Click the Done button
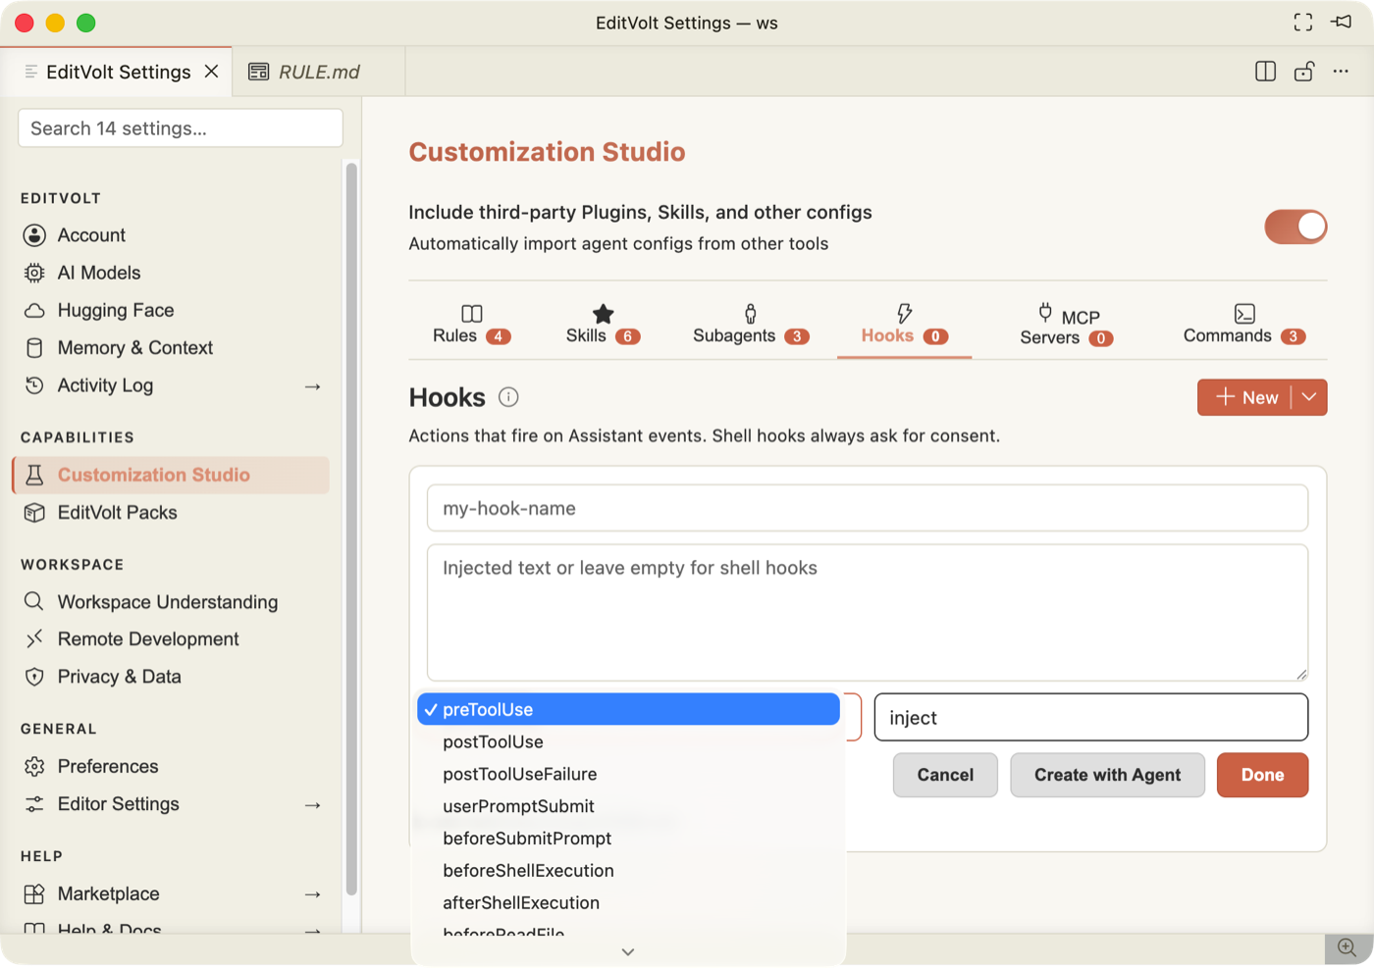This screenshot has width=1374, height=968. (1262, 775)
